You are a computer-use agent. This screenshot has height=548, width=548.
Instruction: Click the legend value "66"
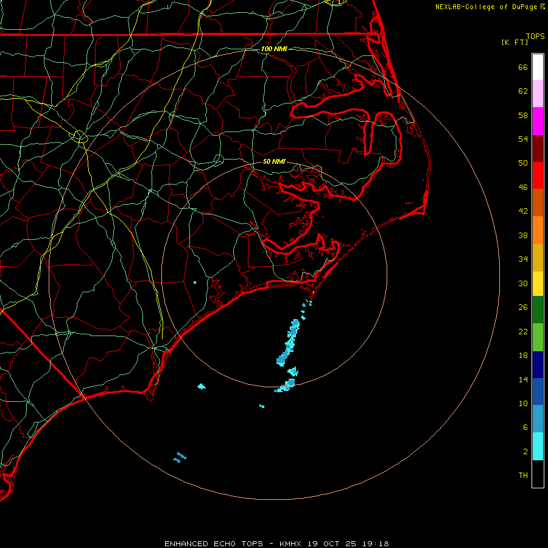click(523, 68)
